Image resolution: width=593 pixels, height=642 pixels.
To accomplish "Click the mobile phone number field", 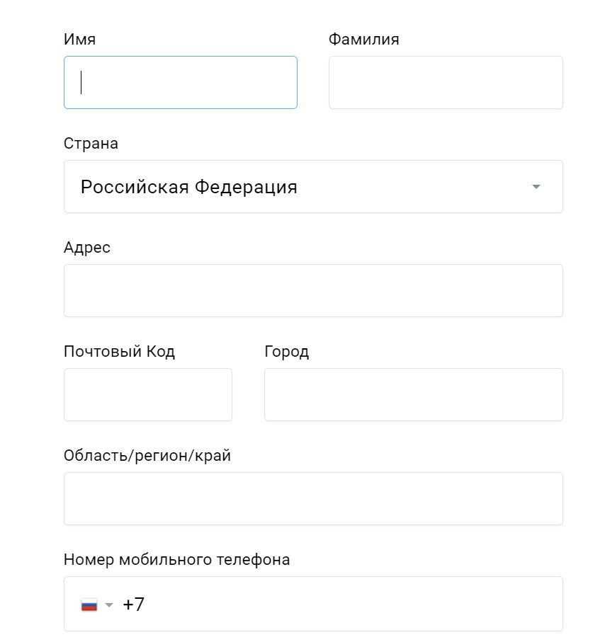I will tap(340, 604).
